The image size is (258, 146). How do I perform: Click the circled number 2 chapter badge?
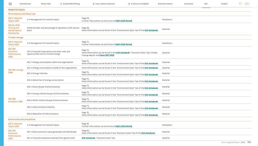tap(94, 4)
